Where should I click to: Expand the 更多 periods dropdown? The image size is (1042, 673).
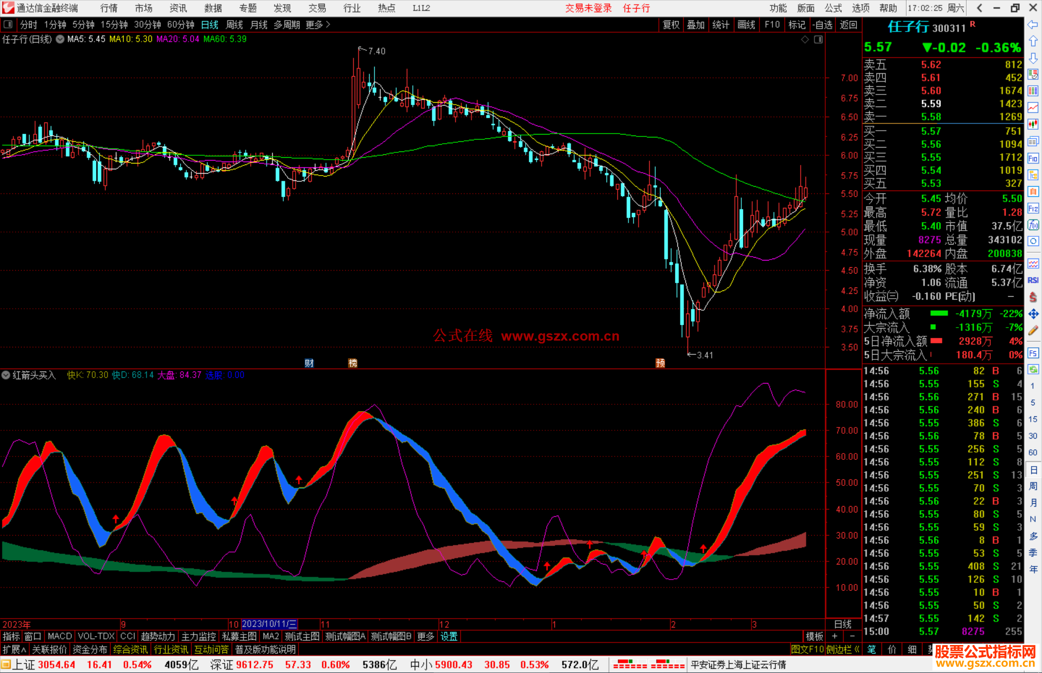[318, 25]
